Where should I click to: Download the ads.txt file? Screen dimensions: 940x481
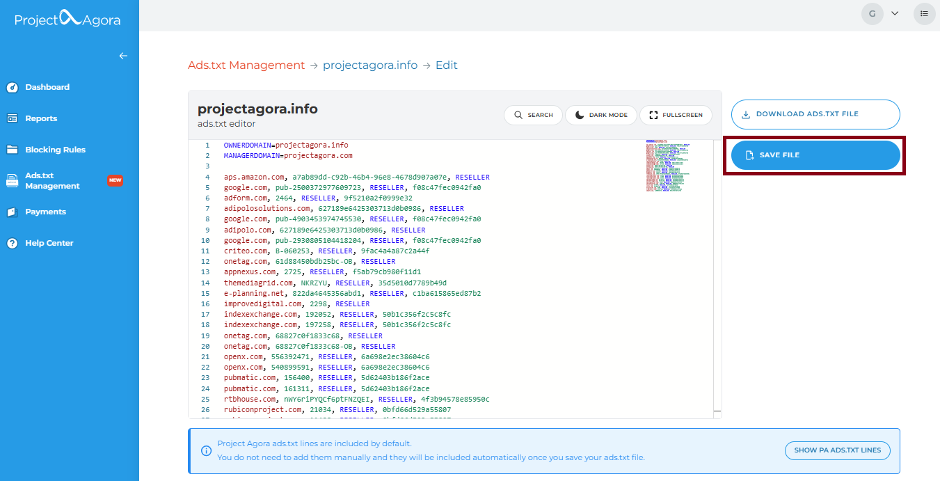815,114
